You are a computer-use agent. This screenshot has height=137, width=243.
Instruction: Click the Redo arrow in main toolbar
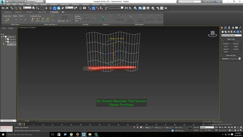pyautogui.click(x=7, y=8)
